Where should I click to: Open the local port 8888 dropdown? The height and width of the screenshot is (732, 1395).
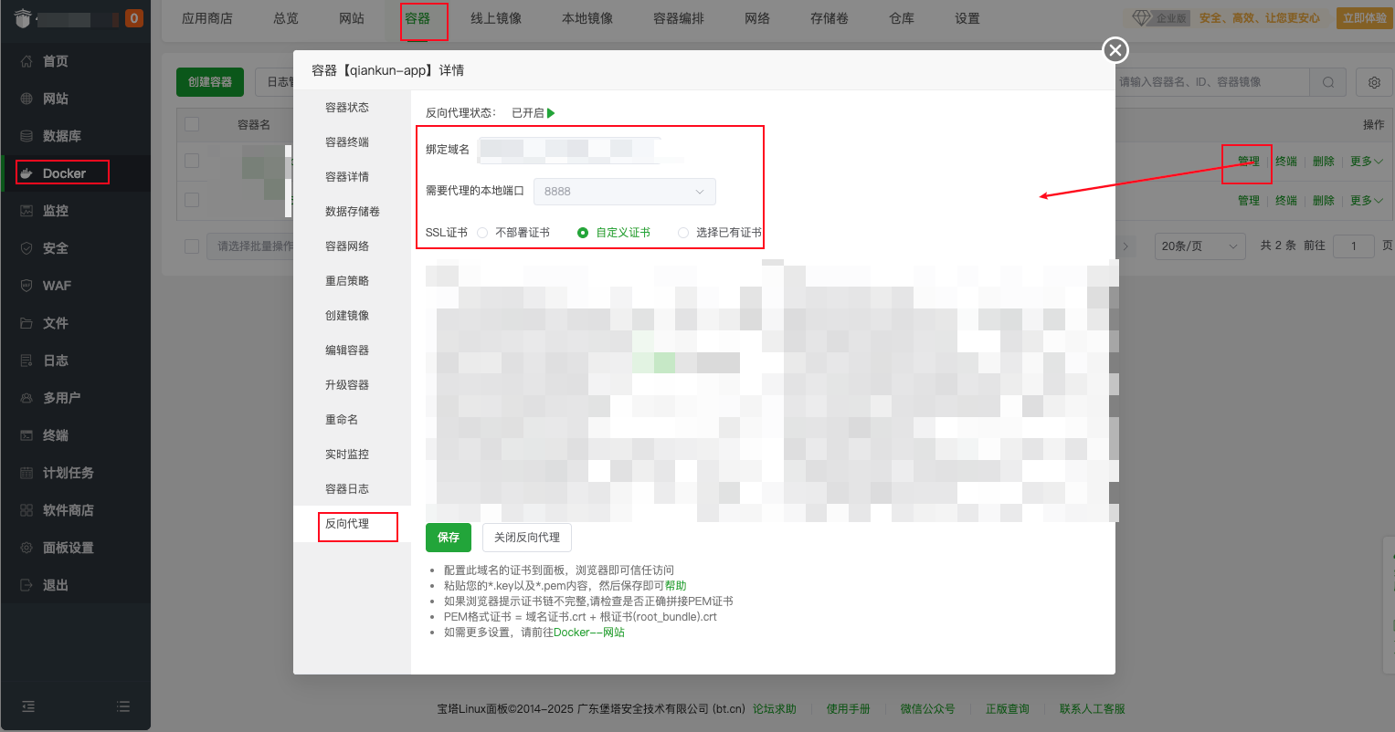625,192
